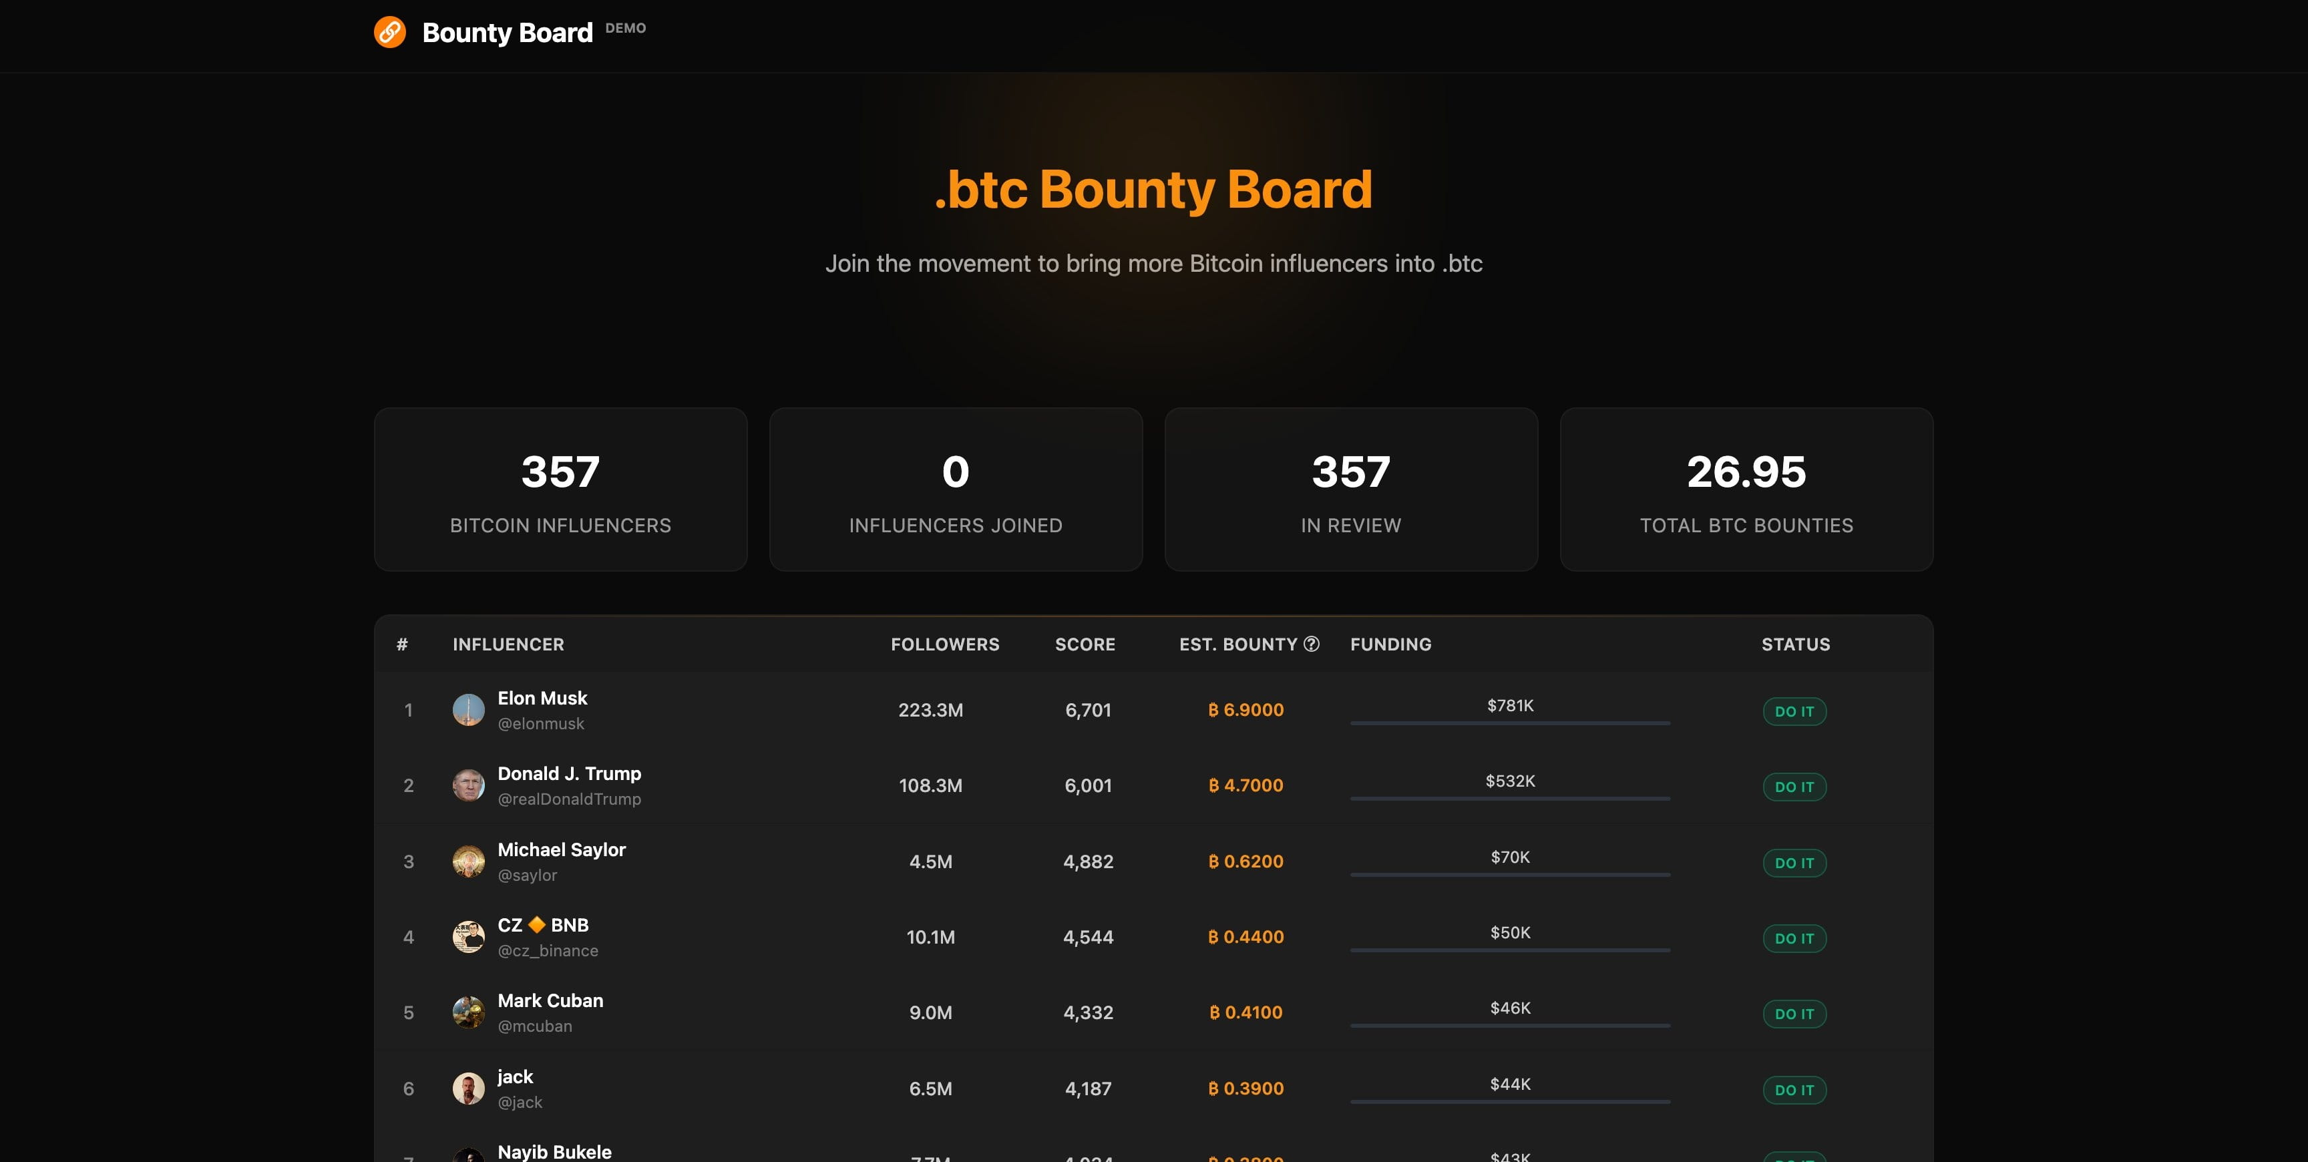Open the 0 Influencers Joined stat card
Screen dimensions: 2308x1162
(956, 489)
